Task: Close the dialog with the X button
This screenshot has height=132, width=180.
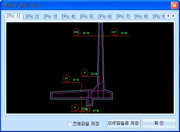Action: (x=174, y=6)
